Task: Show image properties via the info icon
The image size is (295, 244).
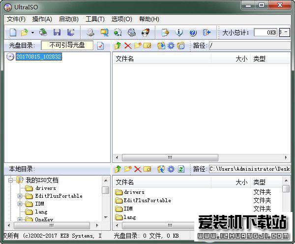Action: click(x=179, y=32)
